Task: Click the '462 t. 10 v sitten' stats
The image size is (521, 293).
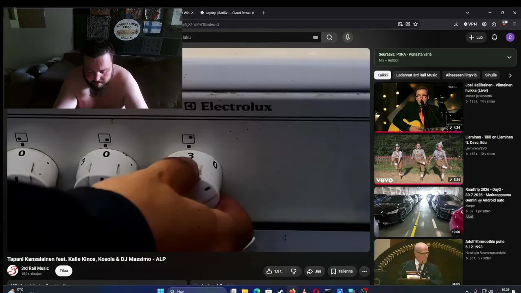Action: pyautogui.click(x=480, y=154)
